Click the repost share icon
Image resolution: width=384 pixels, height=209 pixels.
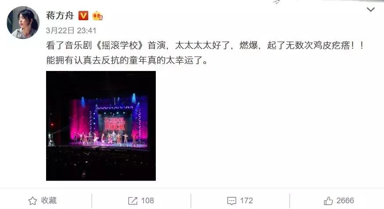(133, 201)
